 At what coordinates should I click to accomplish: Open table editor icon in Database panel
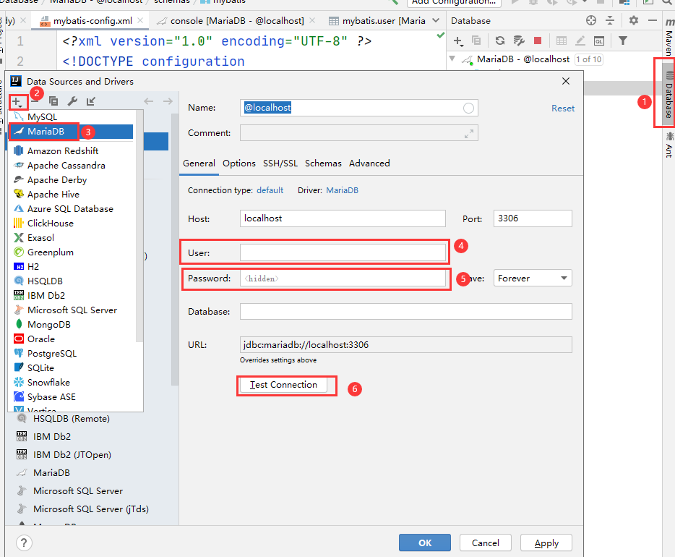[x=562, y=41]
